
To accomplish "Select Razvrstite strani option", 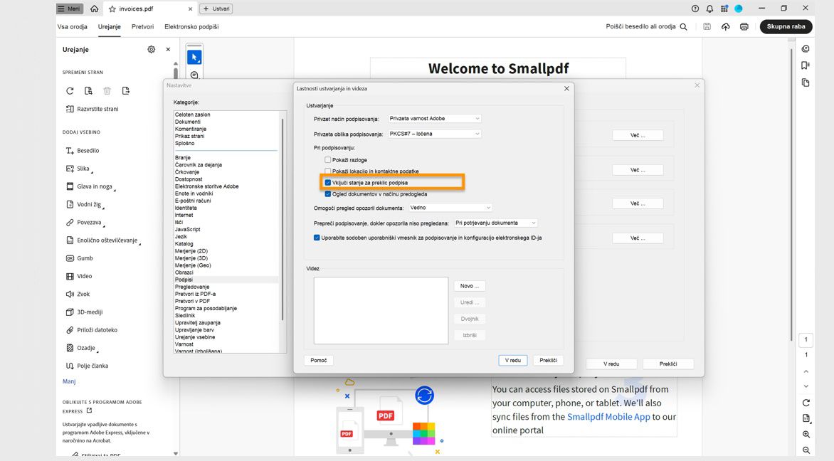I will (x=92, y=109).
